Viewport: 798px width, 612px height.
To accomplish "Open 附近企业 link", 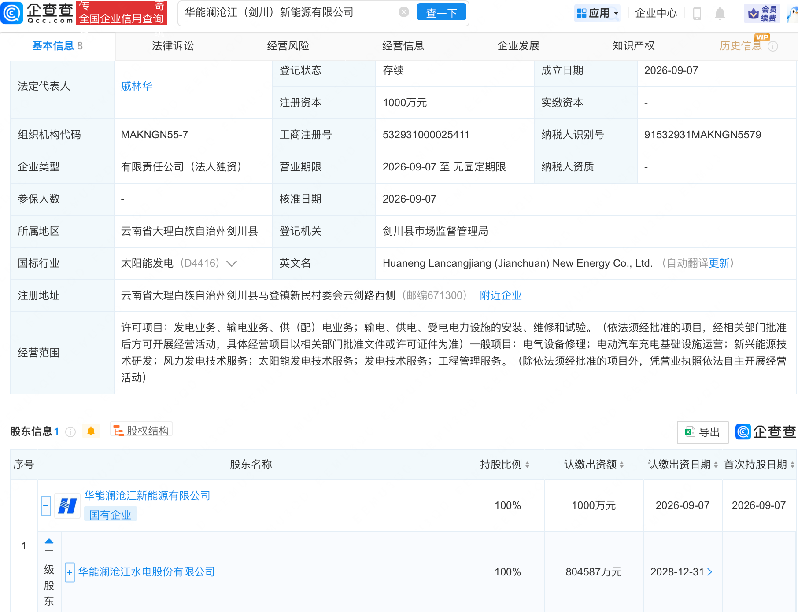I will [x=501, y=295].
